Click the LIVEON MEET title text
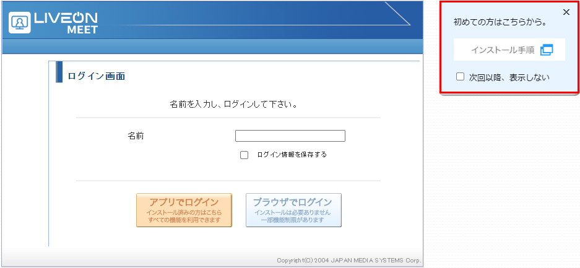Screen dimensions: 580x268 tap(66, 22)
